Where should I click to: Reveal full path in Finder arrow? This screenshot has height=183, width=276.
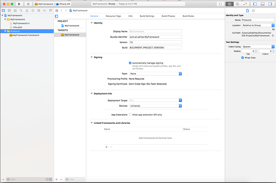[273, 36]
